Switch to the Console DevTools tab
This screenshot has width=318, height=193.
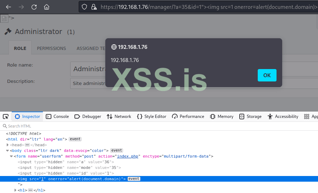(x=57, y=117)
